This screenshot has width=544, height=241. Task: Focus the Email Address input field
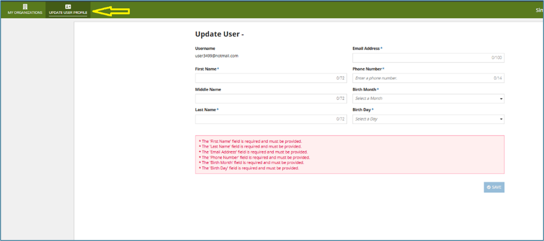[x=421, y=58]
